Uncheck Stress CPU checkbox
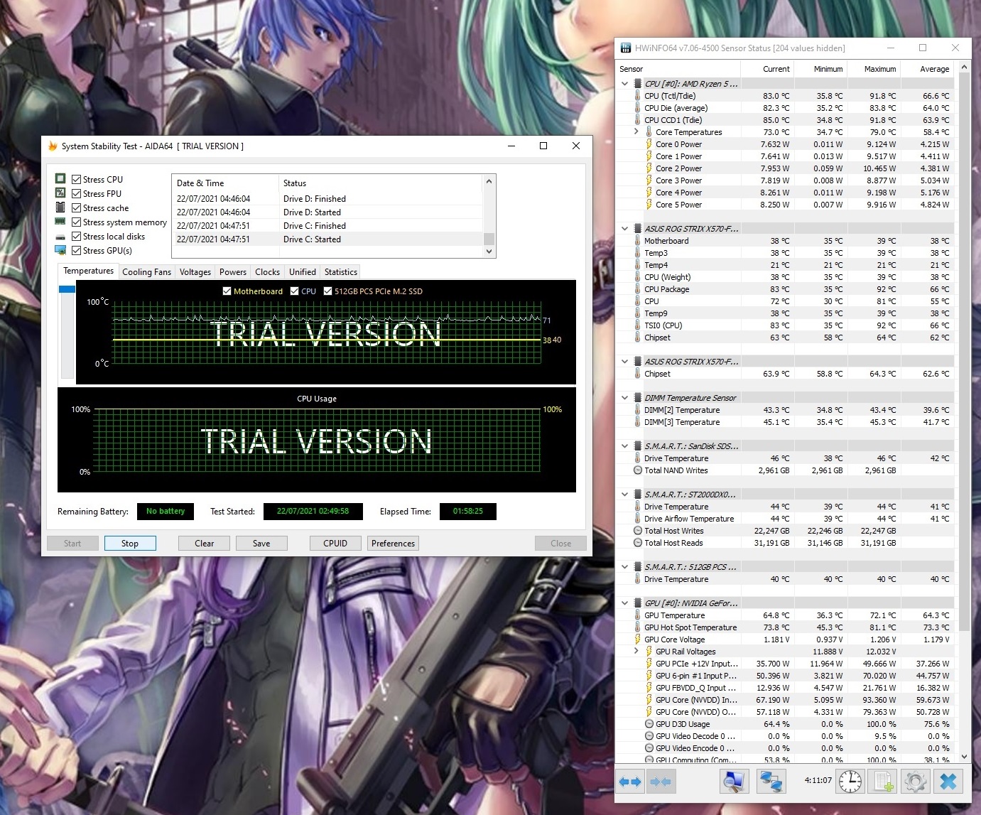The image size is (981, 815). pyautogui.click(x=76, y=180)
